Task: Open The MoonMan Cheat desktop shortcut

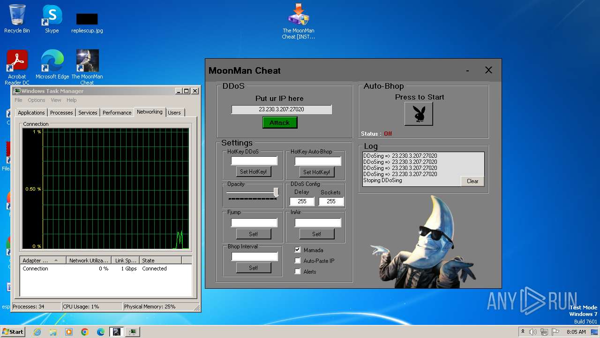Action: click(x=87, y=67)
